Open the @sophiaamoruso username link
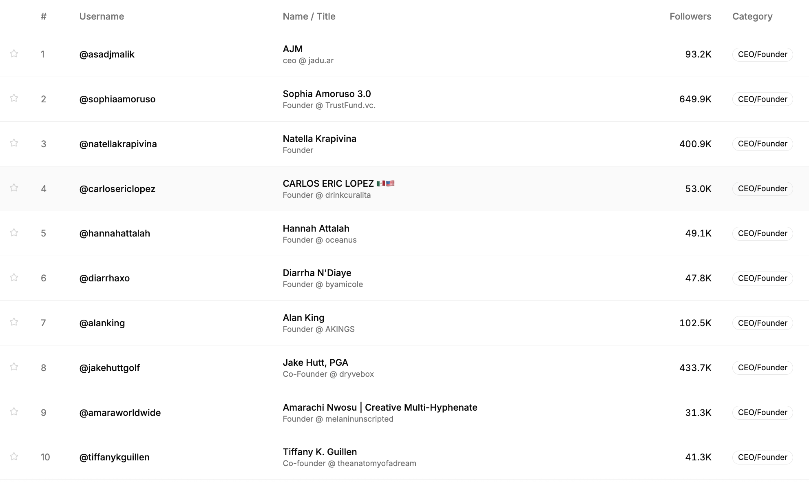Image resolution: width=809 pixels, height=482 pixels. click(x=117, y=99)
